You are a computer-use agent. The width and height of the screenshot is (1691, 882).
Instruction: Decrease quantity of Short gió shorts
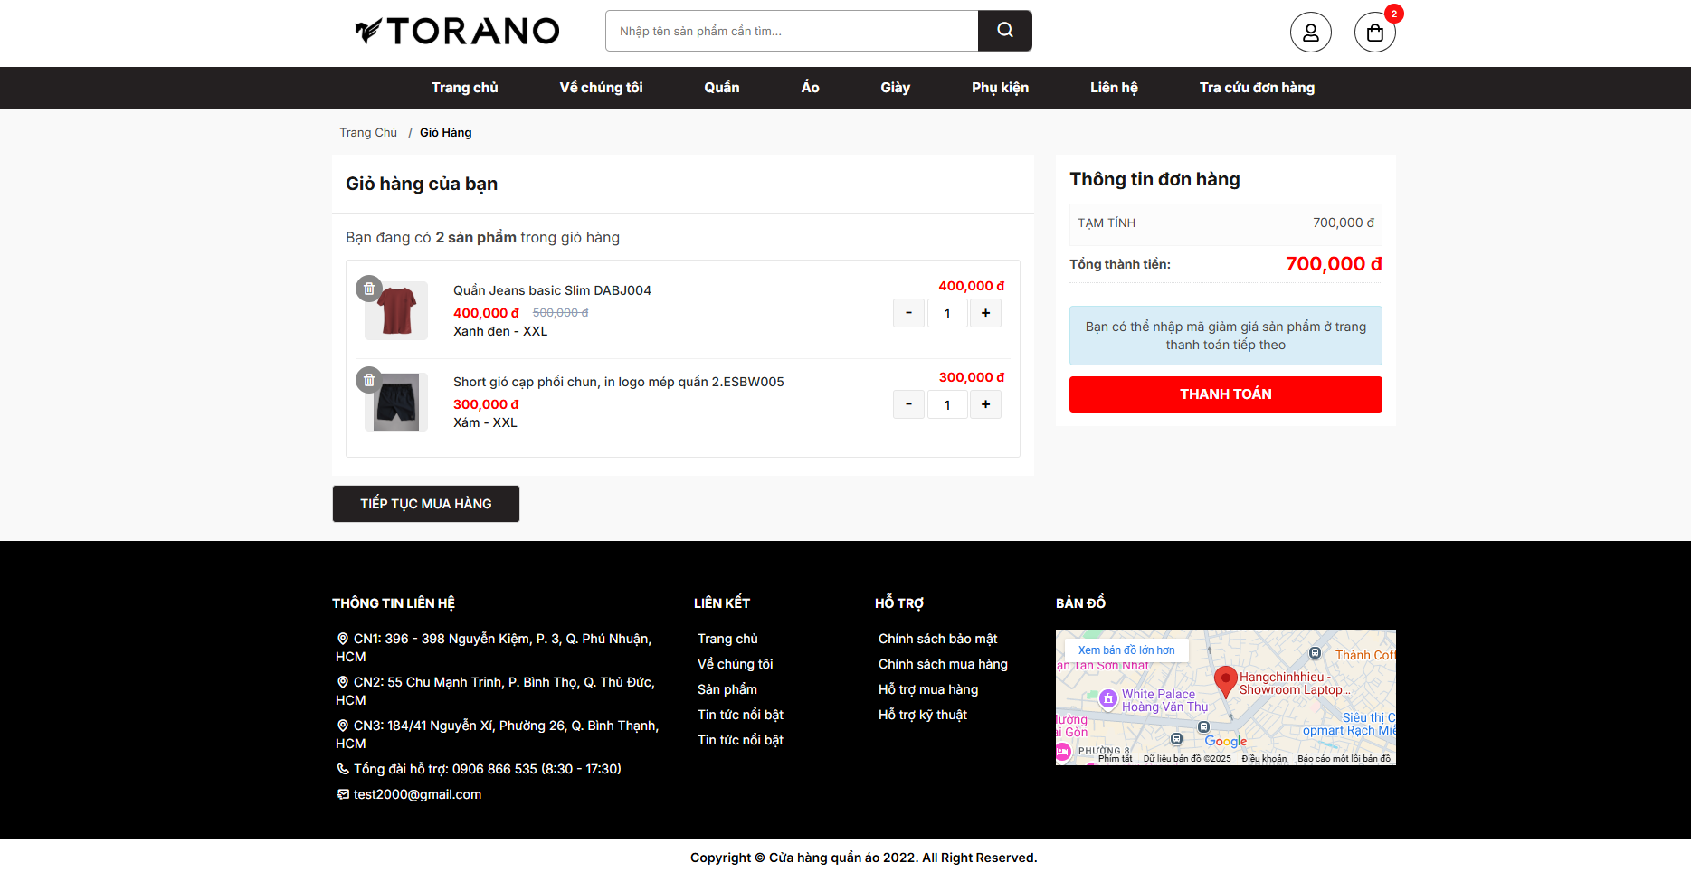(x=908, y=404)
